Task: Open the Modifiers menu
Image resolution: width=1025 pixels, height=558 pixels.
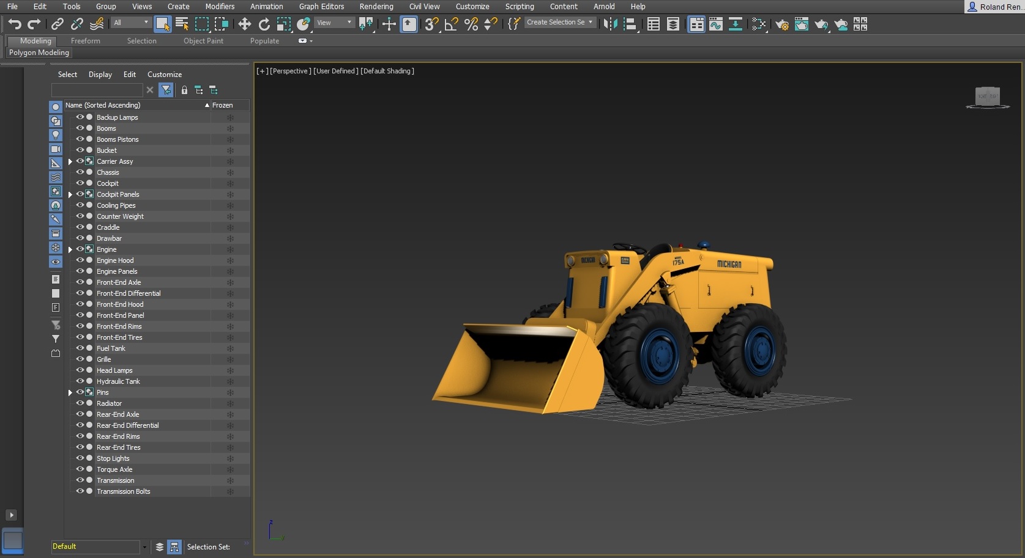Action: (220, 7)
